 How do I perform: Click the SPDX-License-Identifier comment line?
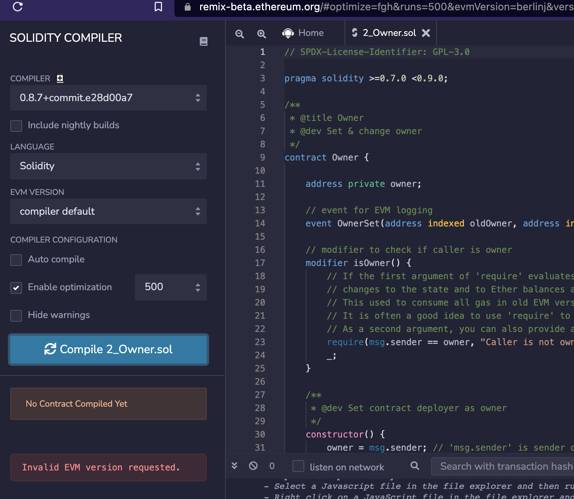(x=377, y=52)
